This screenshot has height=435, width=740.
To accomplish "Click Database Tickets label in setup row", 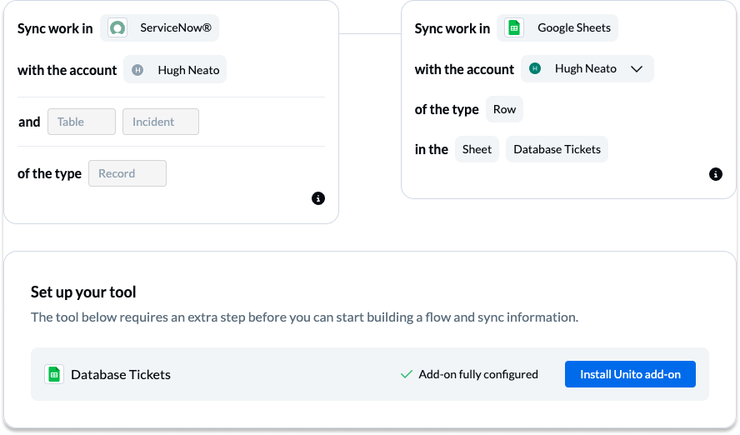I will (x=121, y=375).
